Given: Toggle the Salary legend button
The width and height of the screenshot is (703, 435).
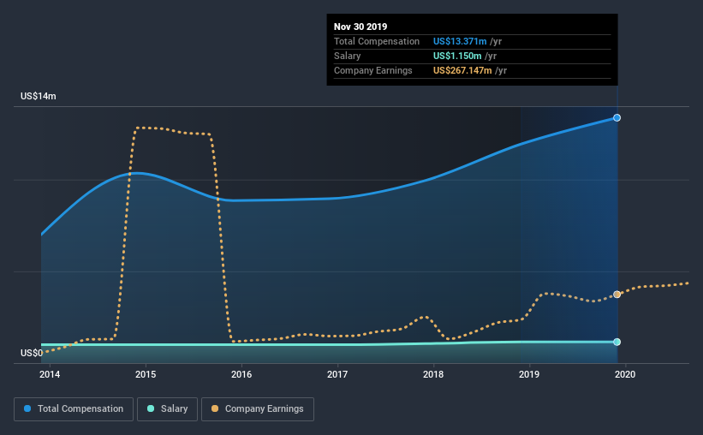Looking at the screenshot, I should point(167,409).
